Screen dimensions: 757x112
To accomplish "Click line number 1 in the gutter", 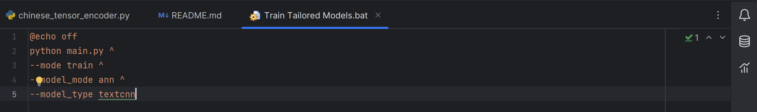I will click(x=14, y=37).
